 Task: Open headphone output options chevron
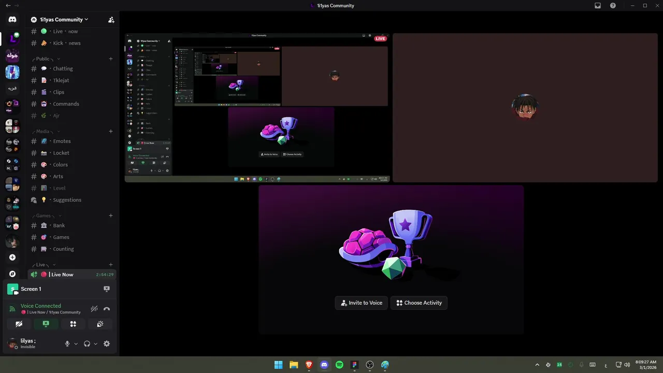click(96, 343)
